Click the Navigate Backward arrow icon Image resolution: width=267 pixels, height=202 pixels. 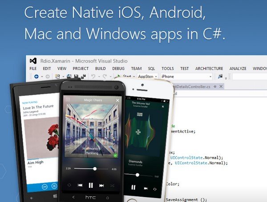pyautogui.click(x=36, y=77)
